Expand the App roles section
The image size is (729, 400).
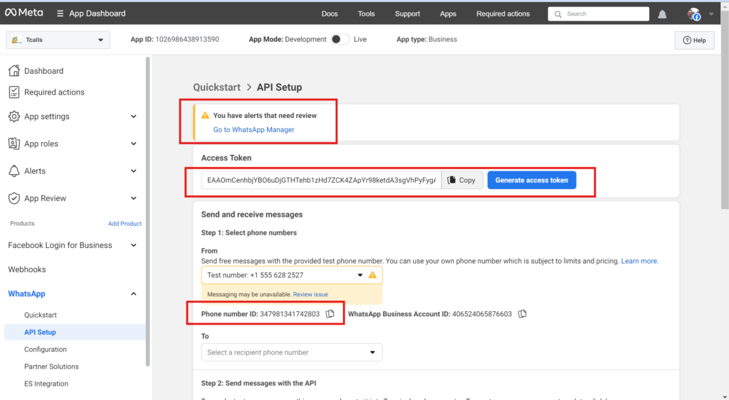coord(133,144)
